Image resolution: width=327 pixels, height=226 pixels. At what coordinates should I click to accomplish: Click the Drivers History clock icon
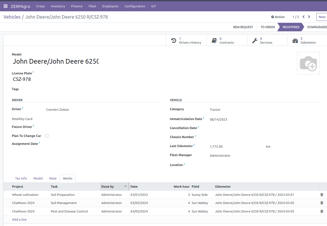174,41
